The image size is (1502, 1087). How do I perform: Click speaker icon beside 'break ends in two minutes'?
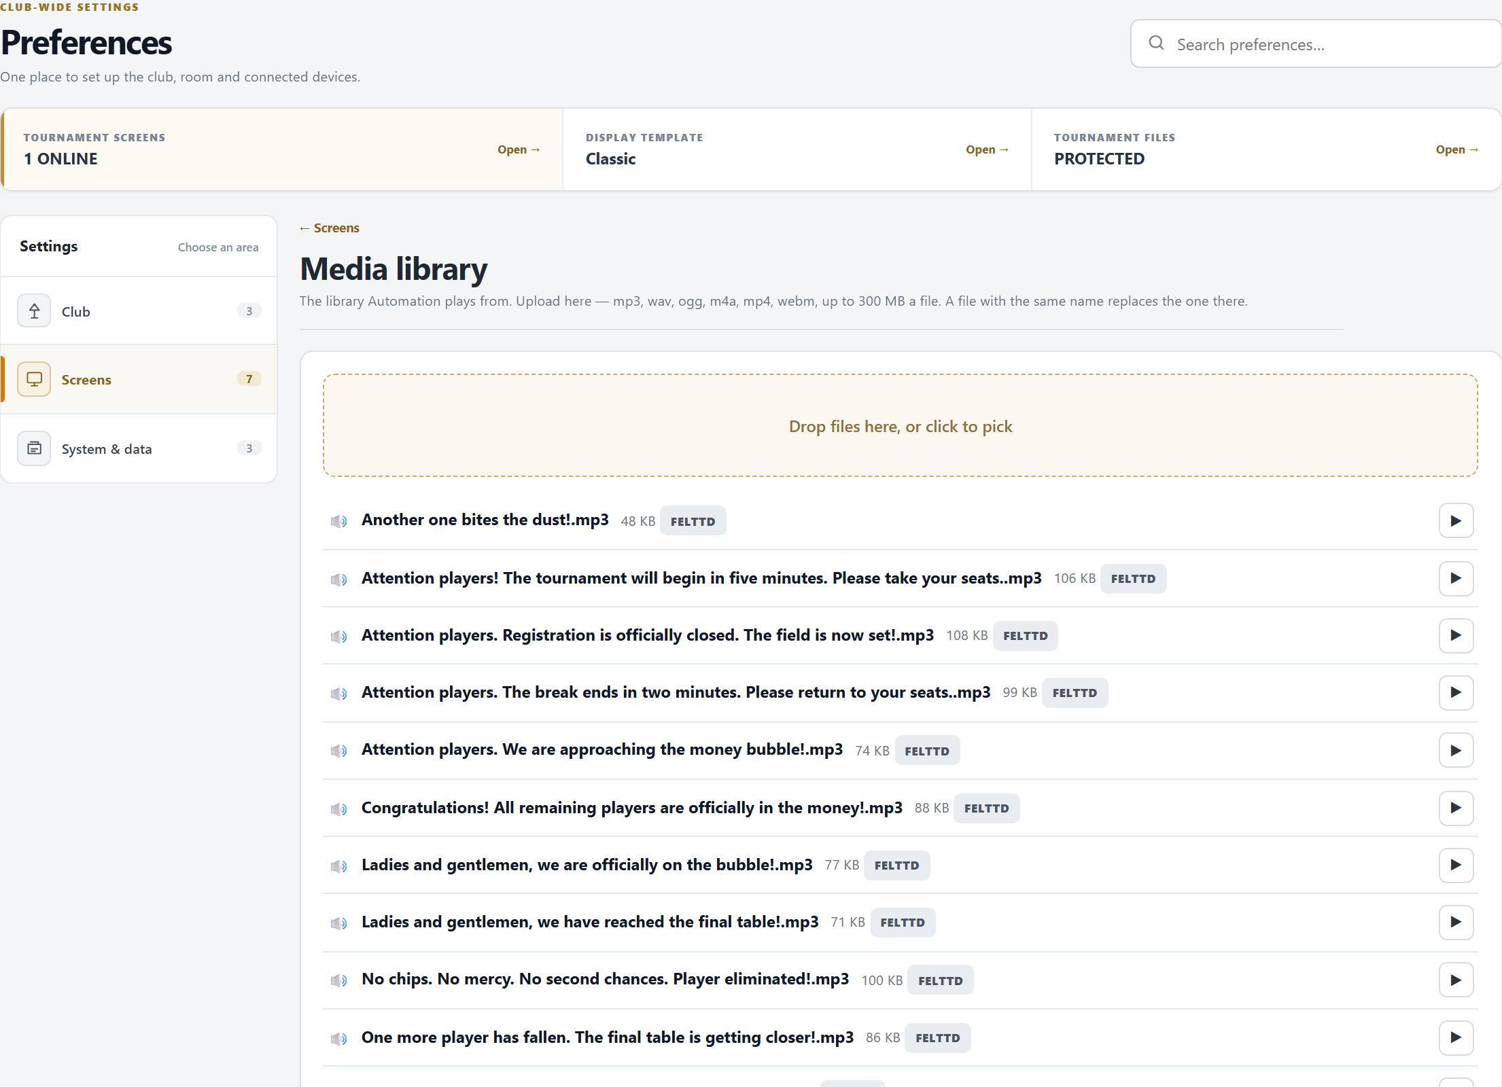(x=338, y=694)
